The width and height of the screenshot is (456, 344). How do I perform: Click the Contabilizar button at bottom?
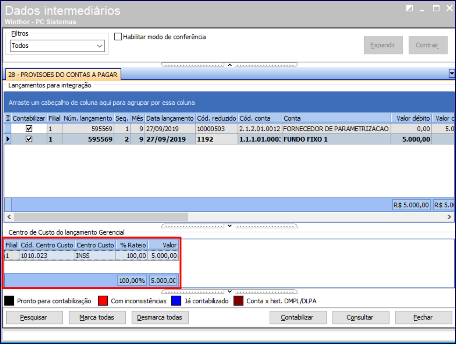click(298, 317)
